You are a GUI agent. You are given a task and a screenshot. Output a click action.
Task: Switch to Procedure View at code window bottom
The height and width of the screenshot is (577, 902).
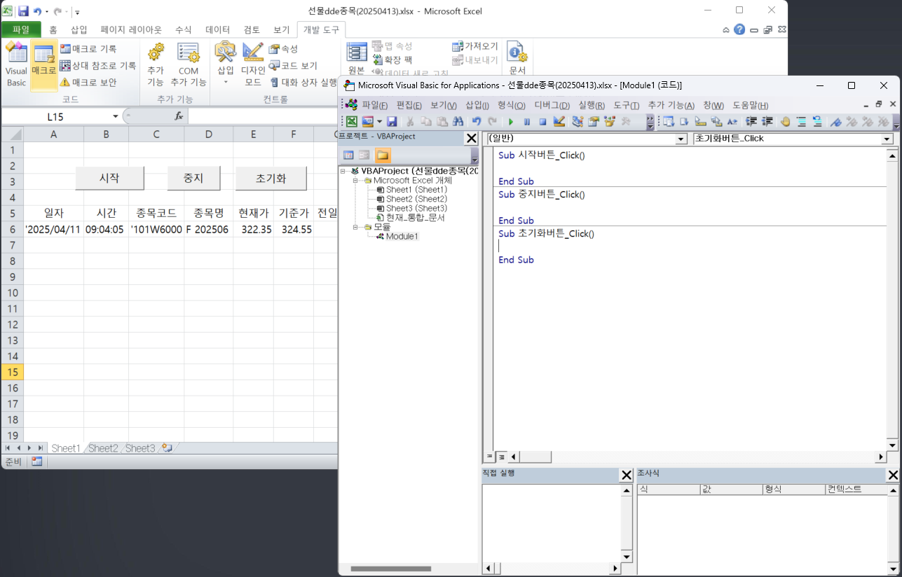pyautogui.click(x=490, y=457)
